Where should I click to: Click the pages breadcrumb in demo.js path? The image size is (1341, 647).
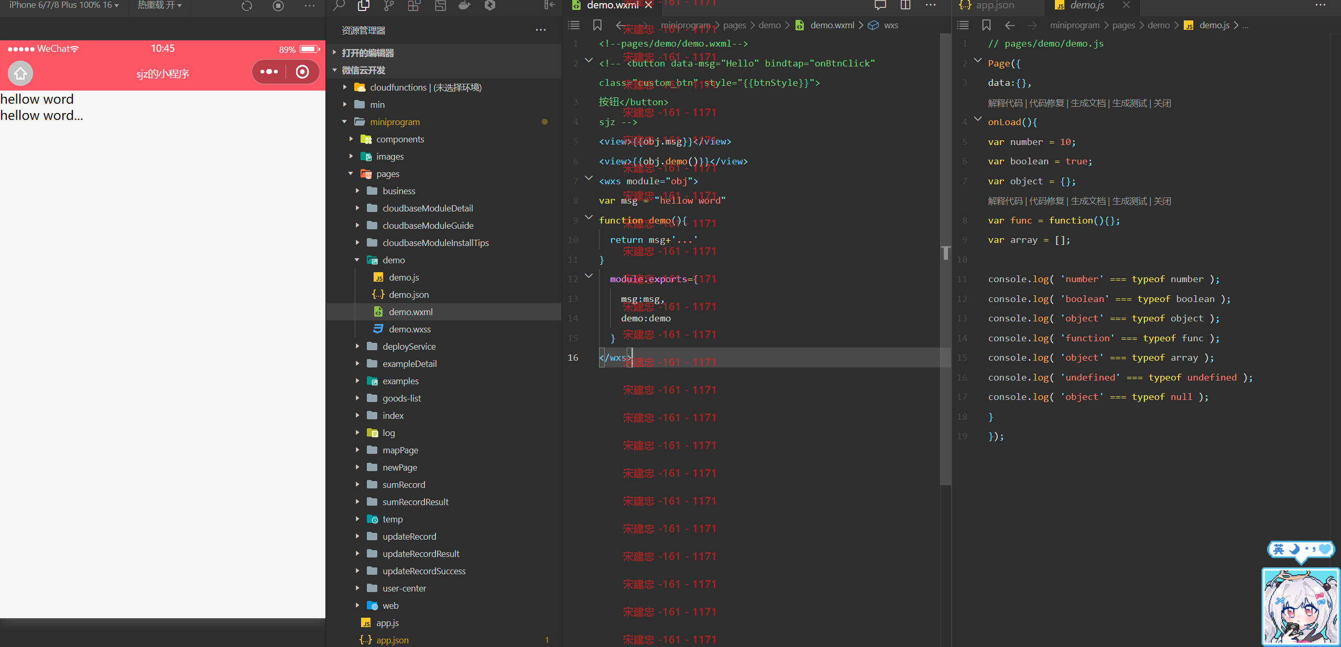coord(1124,25)
